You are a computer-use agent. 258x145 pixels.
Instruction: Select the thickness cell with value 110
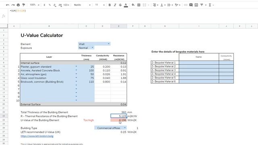[86, 82]
